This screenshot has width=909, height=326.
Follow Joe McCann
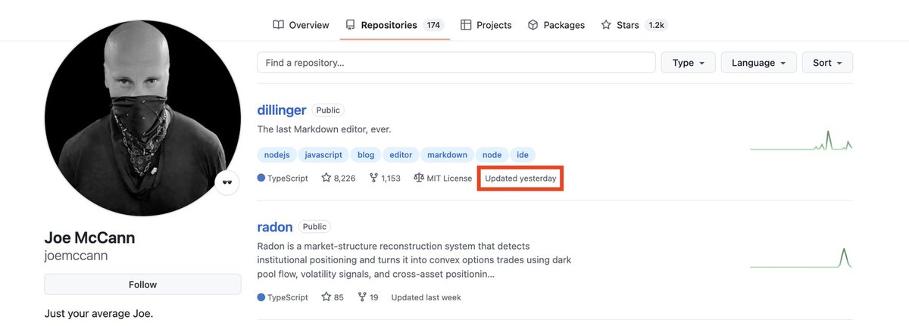point(142,284)
